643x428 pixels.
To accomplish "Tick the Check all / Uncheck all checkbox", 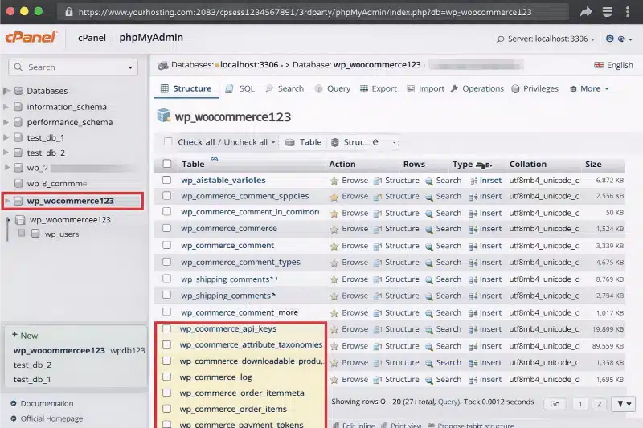I will coord(168,141).
